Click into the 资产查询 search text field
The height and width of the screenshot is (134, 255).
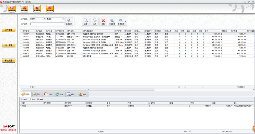[47, 24]
